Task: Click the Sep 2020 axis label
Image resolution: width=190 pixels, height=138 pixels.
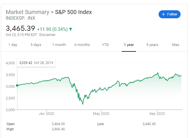Action: pos(157,114)
